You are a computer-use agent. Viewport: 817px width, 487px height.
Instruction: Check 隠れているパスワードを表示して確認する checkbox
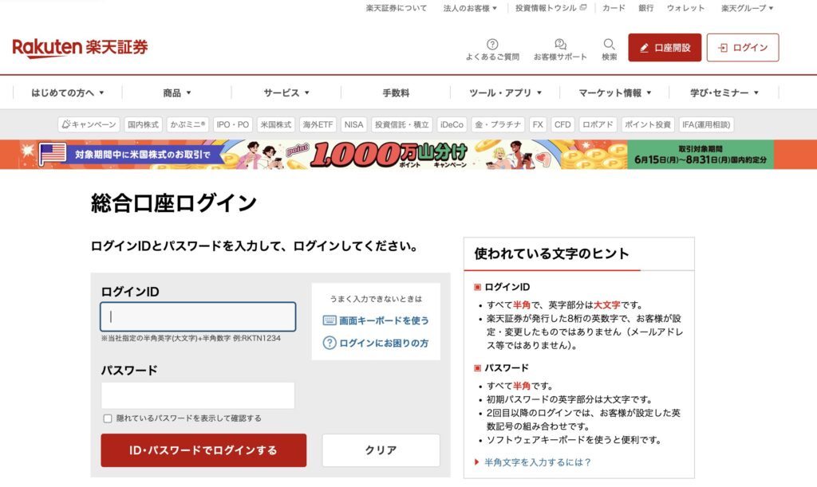[108, 418]
